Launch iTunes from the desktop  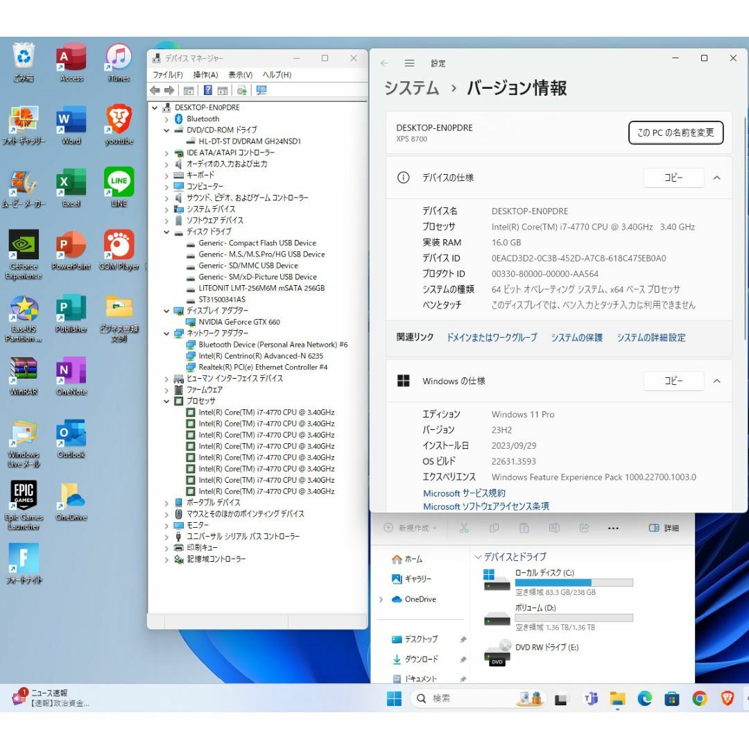(x=119, y=63)
